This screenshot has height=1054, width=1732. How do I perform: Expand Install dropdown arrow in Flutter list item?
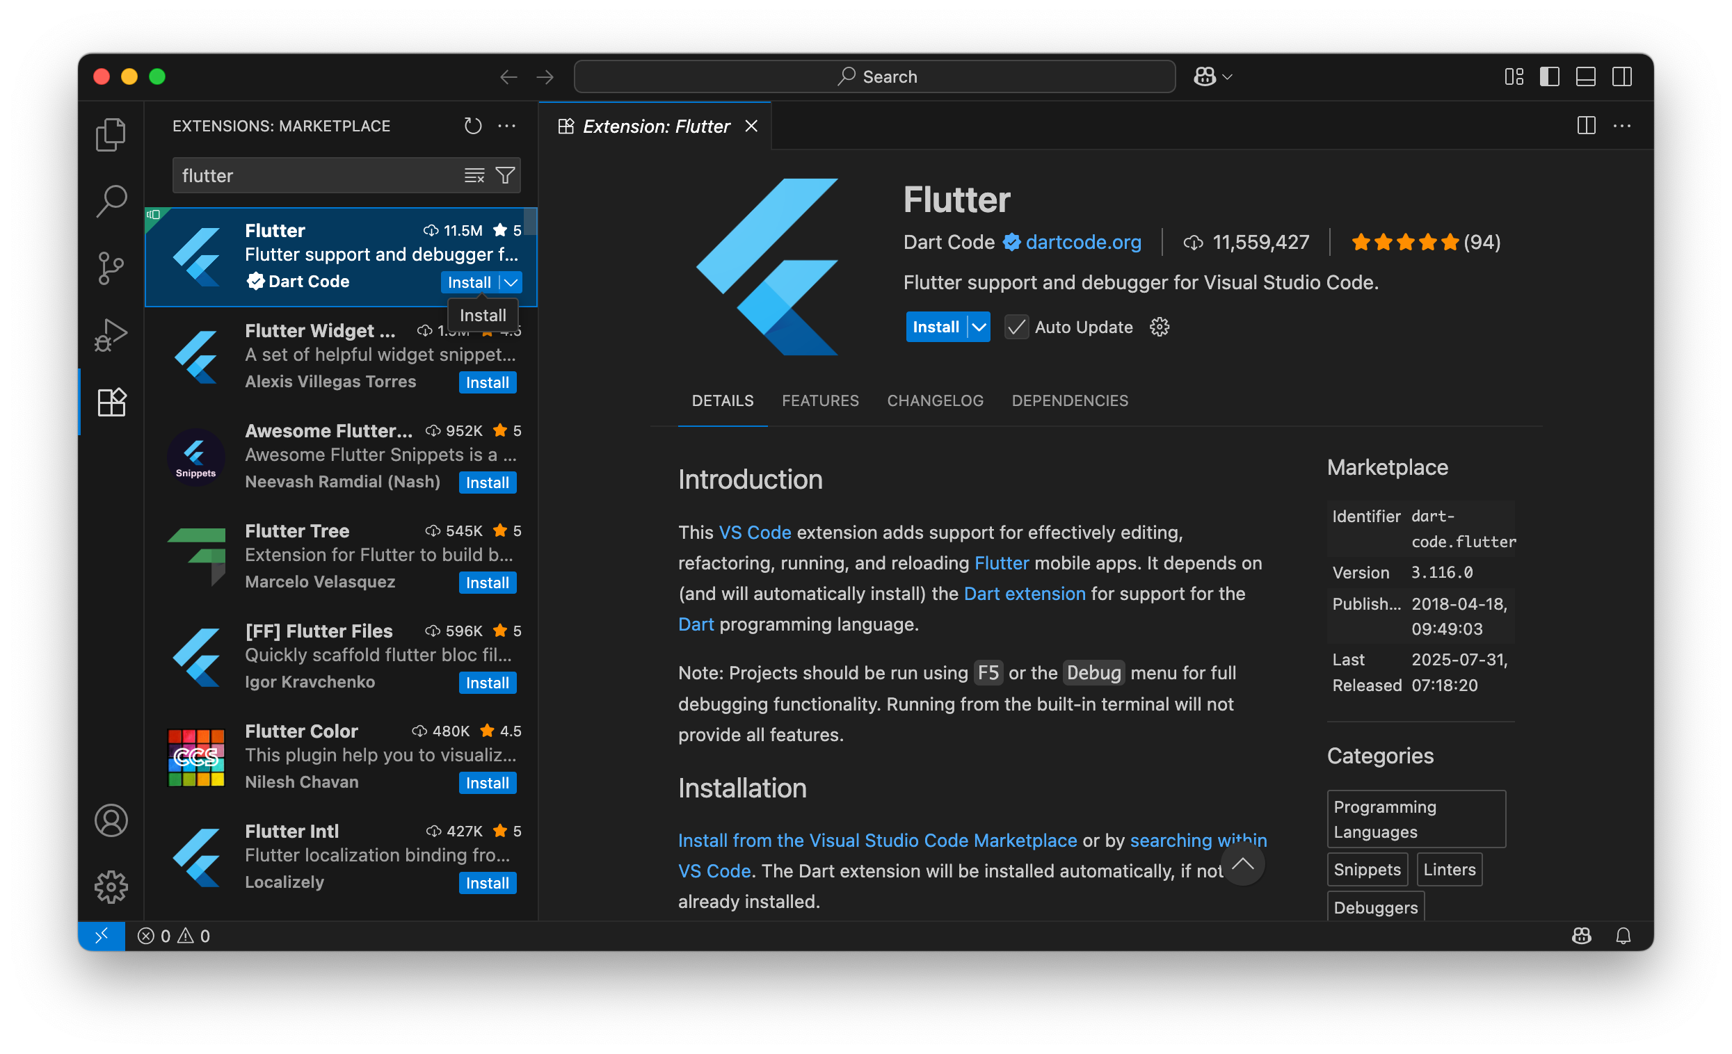pyautogui.click(x=511, y=282)
